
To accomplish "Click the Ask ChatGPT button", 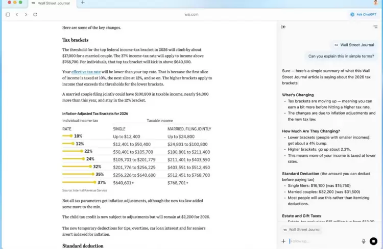I will click(x=363, y=14).
